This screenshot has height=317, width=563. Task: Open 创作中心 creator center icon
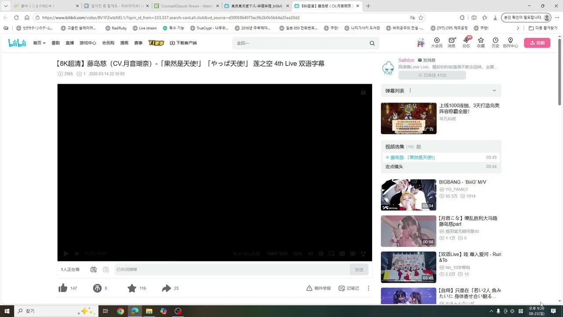point(510,42)
